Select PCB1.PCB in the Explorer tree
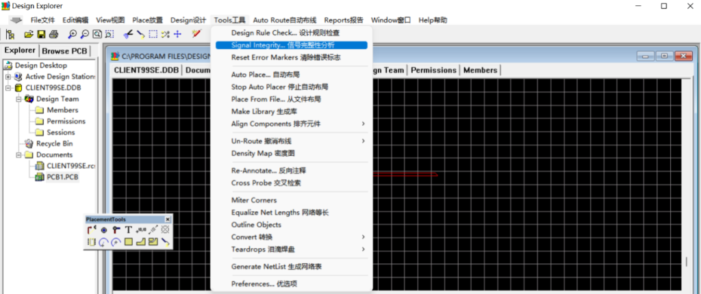The height and width of the screenshot is (294, 701). [x=62, y=177]
